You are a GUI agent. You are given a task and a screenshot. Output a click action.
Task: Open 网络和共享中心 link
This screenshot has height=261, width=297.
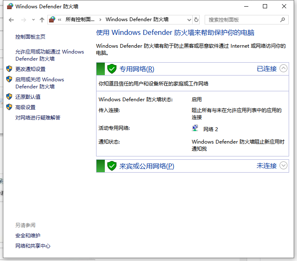click(33, 246)
